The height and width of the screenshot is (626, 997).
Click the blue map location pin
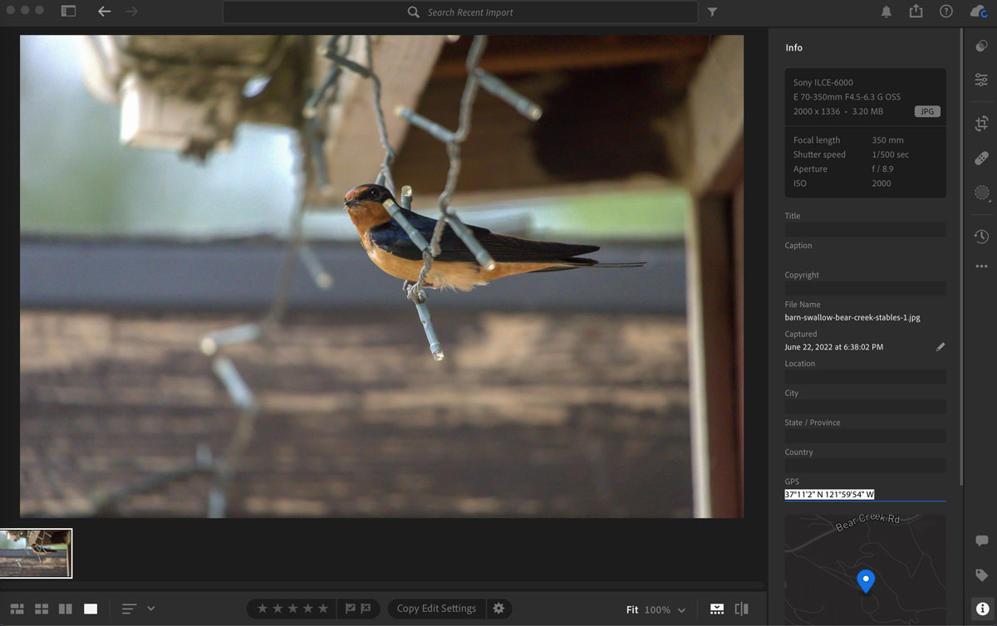(x=866, y=580)
